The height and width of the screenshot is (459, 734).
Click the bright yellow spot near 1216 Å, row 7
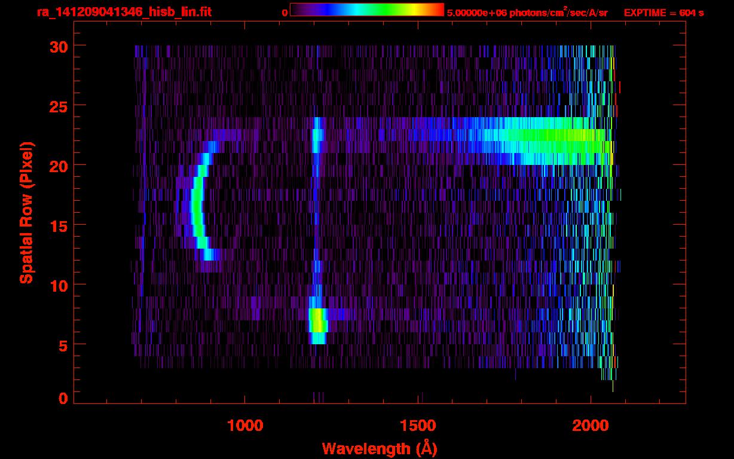point(318,322)
